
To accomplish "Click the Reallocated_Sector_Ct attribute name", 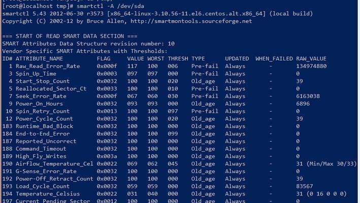I will pos(51,89).
